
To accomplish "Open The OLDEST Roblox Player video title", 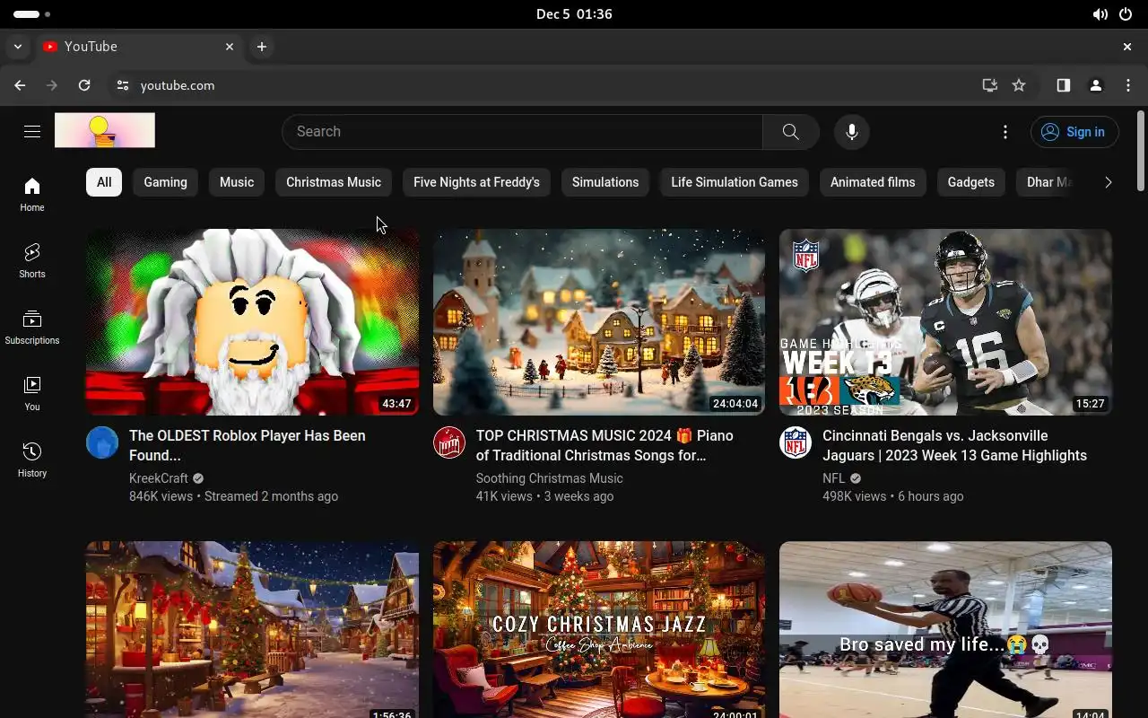I will click(248, 445).
